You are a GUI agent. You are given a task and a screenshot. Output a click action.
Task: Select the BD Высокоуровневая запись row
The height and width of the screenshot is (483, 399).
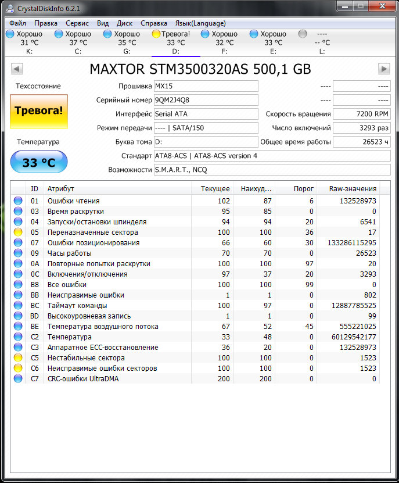[x=195, y=316]
